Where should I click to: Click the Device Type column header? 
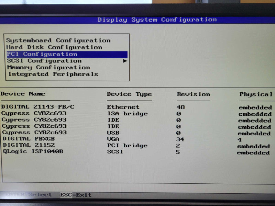click(130, 94)
